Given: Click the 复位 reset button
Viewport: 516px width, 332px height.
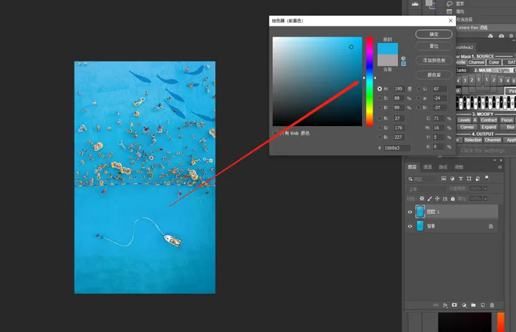Looking at the screenshot, I should click(x=434, y=46).
